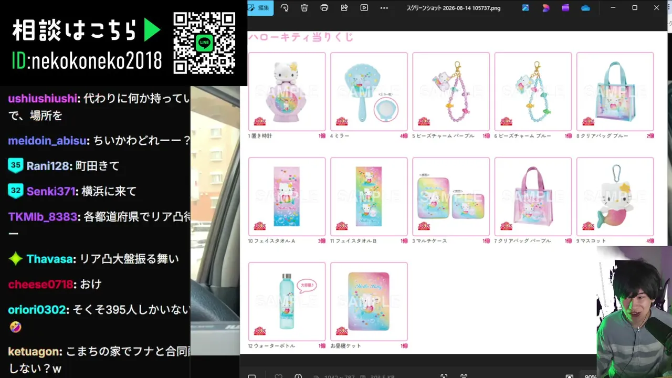
Task: Click the username Senki371 in chat
Action: [51, 192]
